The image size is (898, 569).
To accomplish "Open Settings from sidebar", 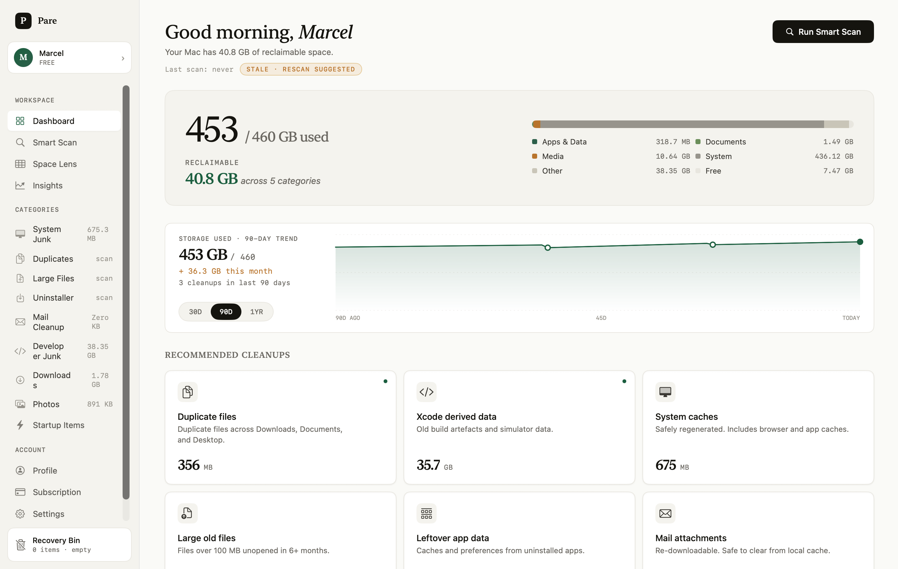I will pos(64,514).
